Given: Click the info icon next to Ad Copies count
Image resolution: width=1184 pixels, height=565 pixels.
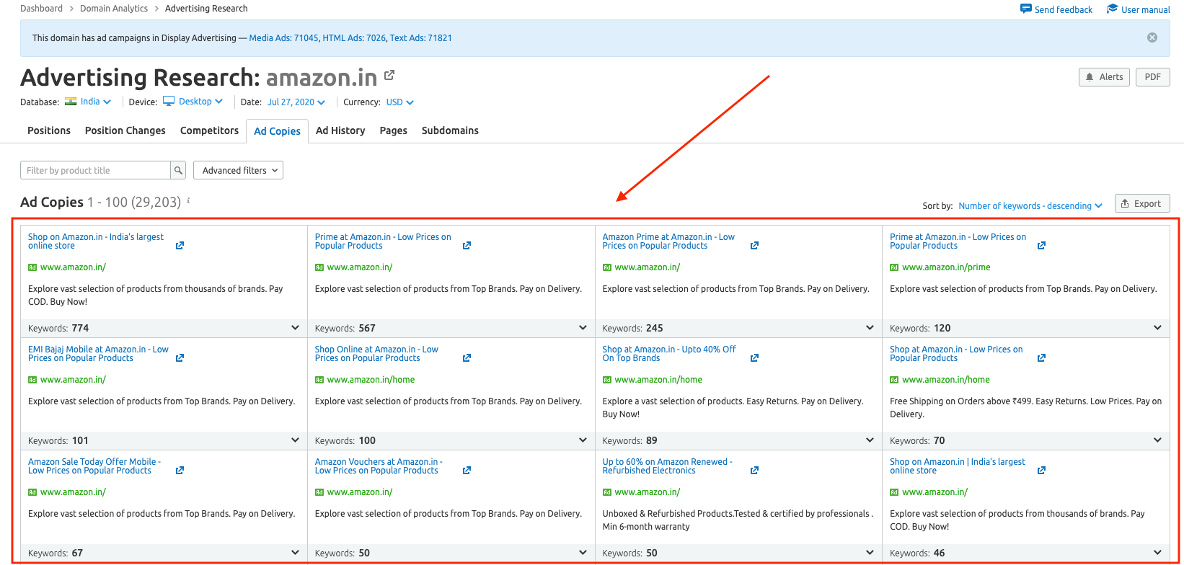Looking at the screenshot, I should 188,201.
